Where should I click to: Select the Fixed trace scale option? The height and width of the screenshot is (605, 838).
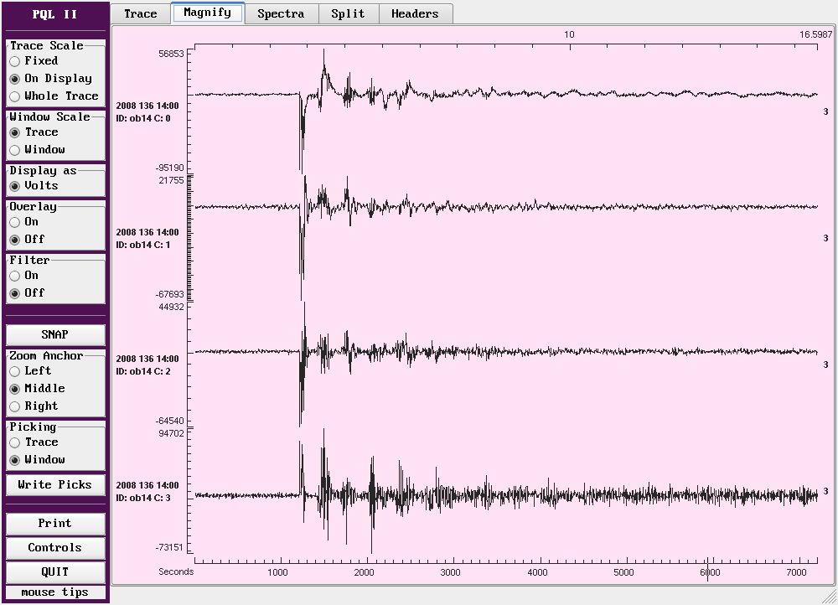click(15, 61)
